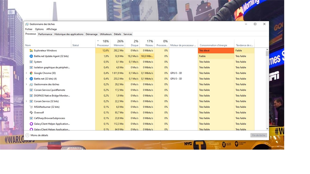Image resolution: width=310 pixels, height=174 pixels.
Task: Switch to the Historique des applications tab
Action: [69, 34]
